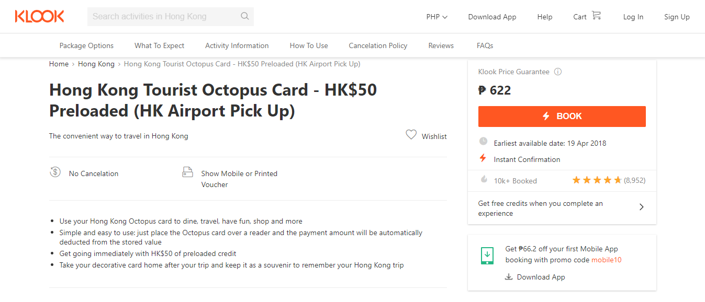Screen dimensions: 705x302
Task: Expand the free credits arrow
Action: point(642,207)
